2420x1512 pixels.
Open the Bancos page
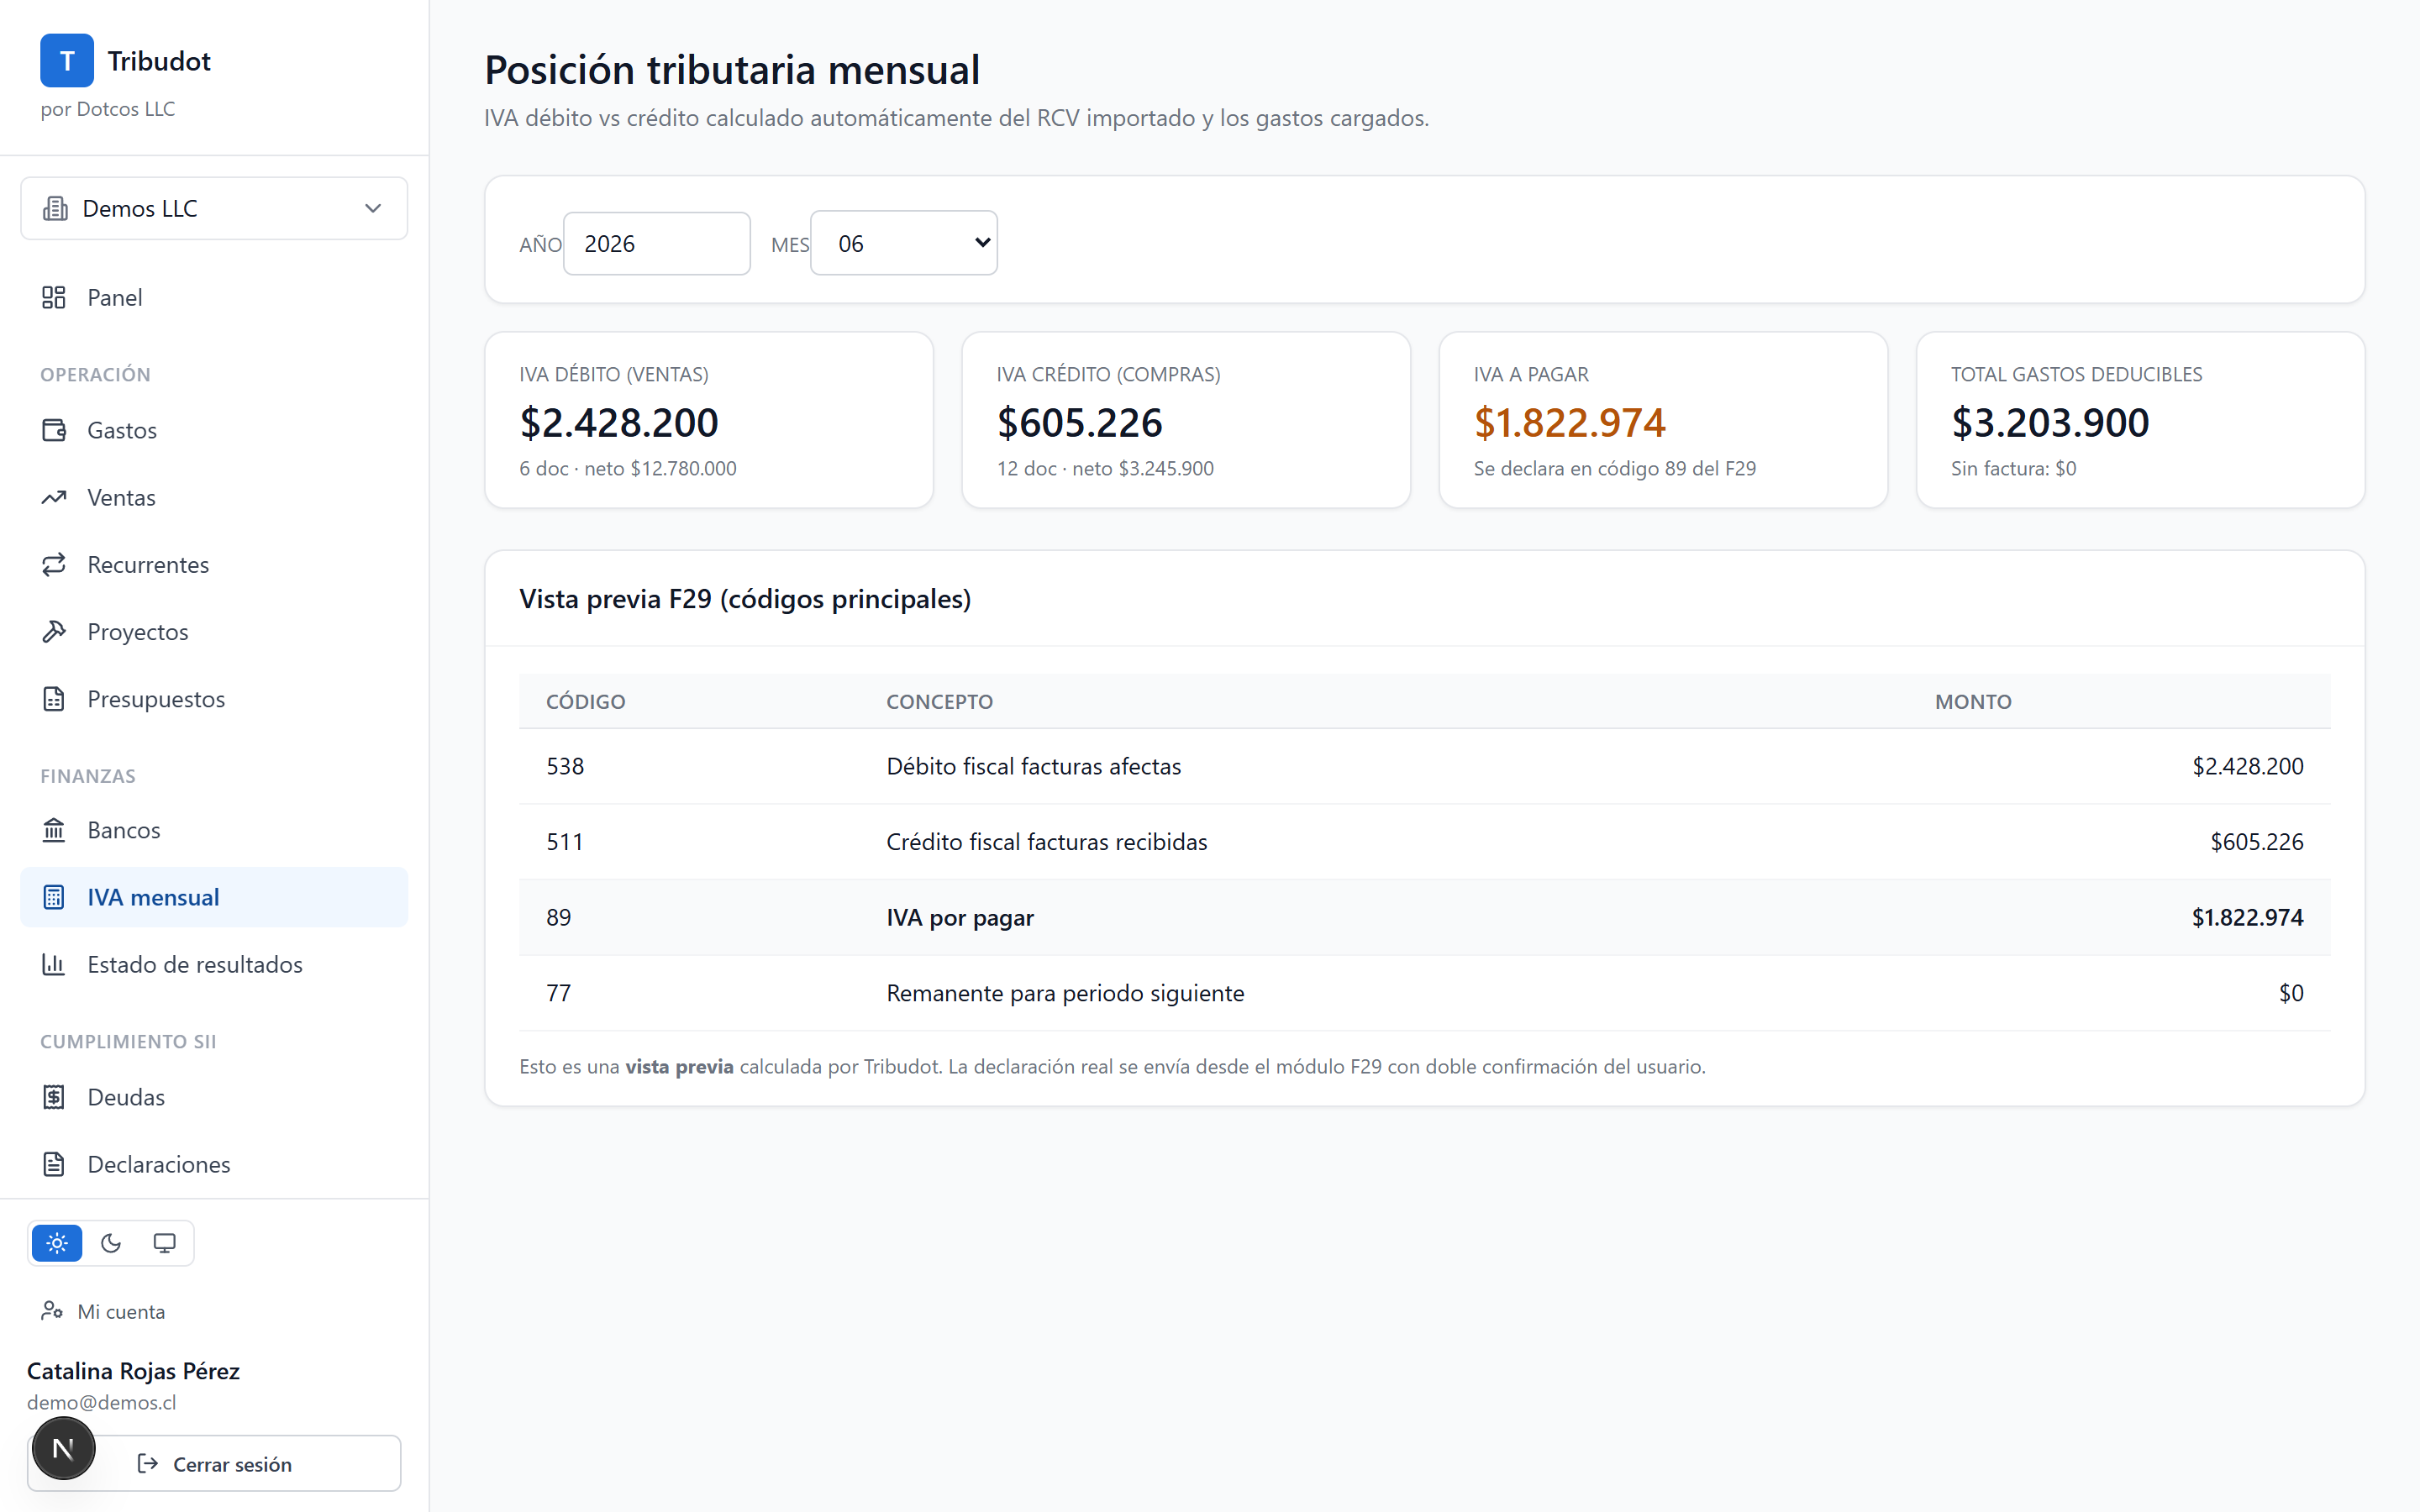(214, 830)
